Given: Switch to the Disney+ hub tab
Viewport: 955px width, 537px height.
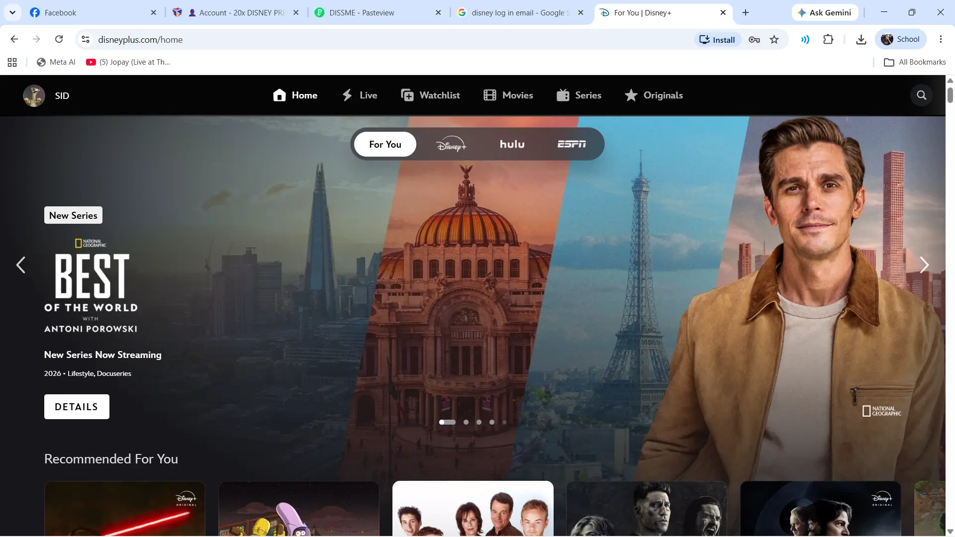Looking at the screenshot, I should (x=451, y=144).
